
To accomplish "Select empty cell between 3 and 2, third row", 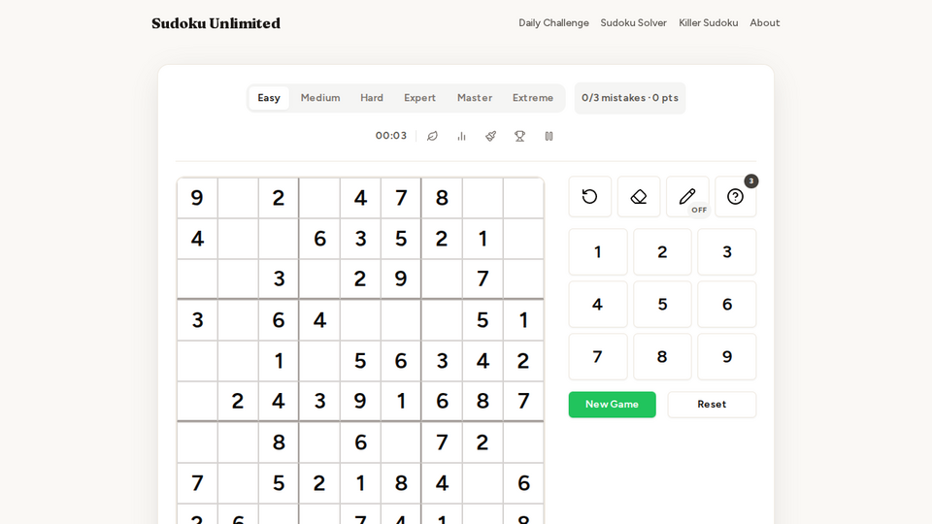I will point(319,279).
